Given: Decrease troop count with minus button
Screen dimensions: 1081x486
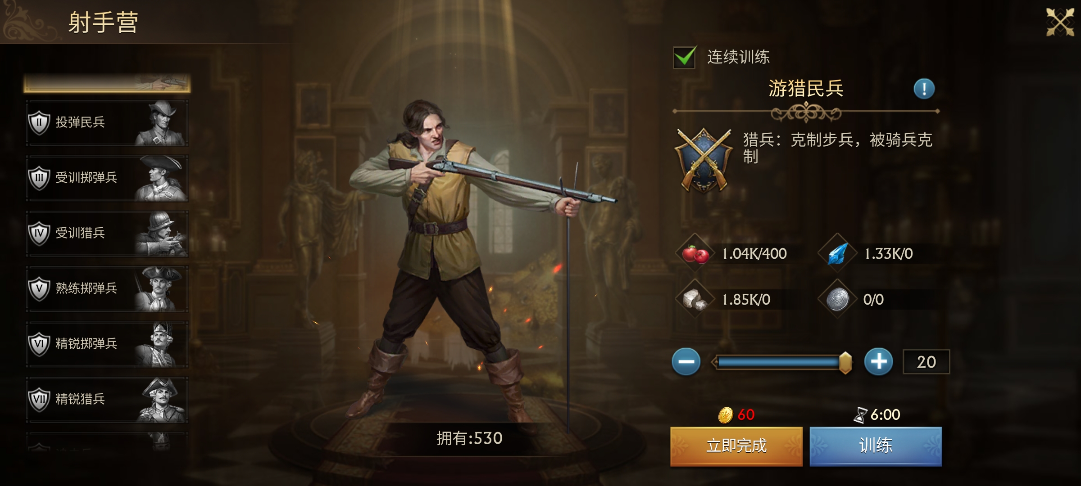Looking at the screenshot, I should click(686, 361).
